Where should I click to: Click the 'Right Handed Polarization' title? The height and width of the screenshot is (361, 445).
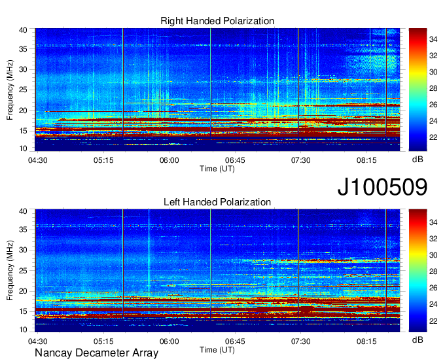coord(217,21)
